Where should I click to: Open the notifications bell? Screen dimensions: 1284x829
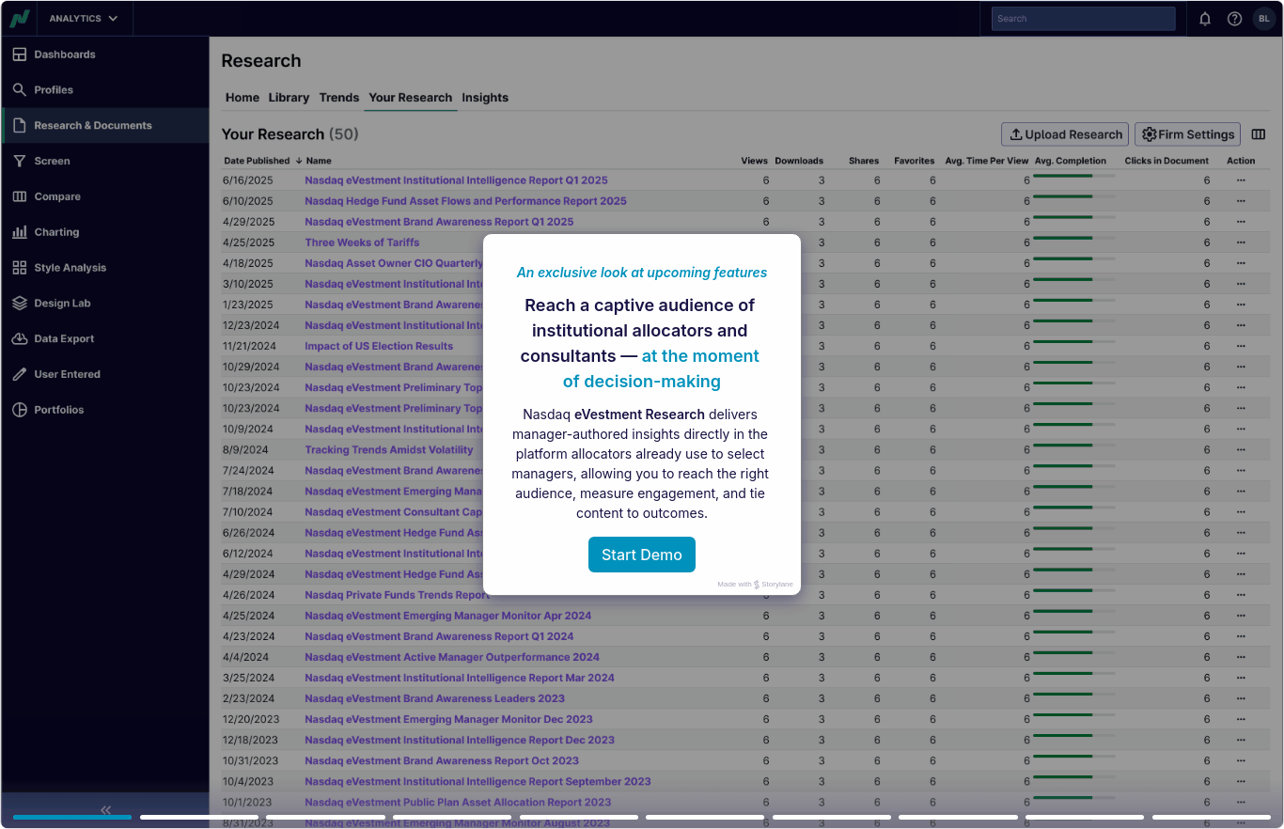(1205, 19)
